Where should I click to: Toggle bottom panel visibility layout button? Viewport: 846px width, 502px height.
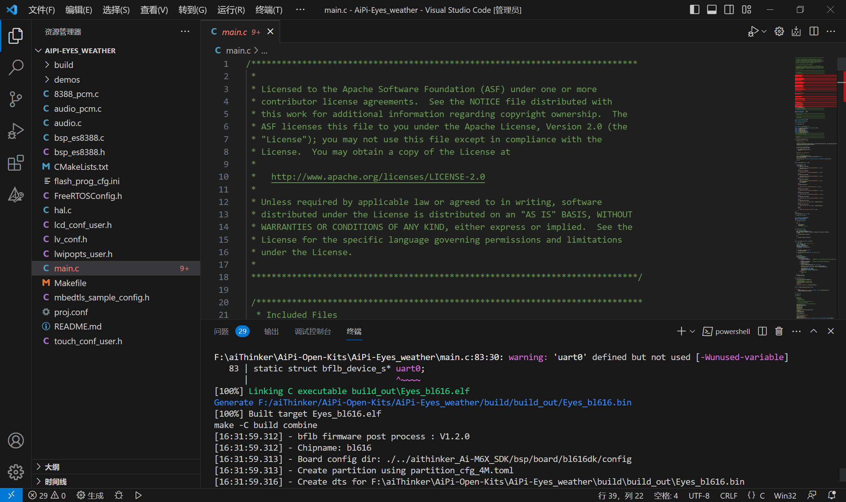click(712, 10)
